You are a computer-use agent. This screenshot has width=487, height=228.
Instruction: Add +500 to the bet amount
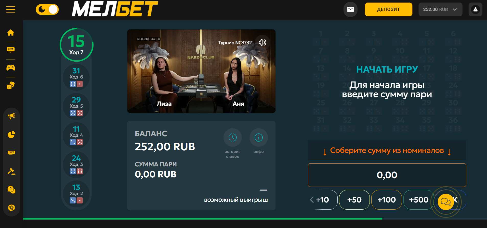coord(419,200)
